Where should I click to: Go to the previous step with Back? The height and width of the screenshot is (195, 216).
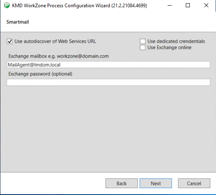coord(122,183)
